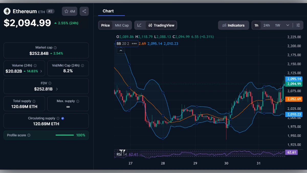This screenshot has width=307, height=173.
Task: Open the Indicators menu
Action: coord(233,25)
